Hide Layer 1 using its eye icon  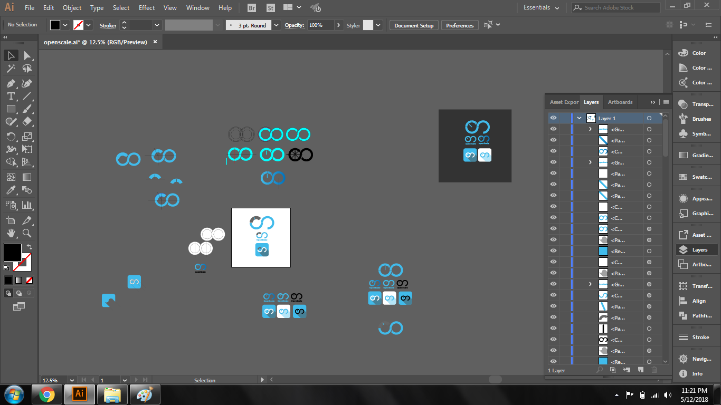point(553,118)
